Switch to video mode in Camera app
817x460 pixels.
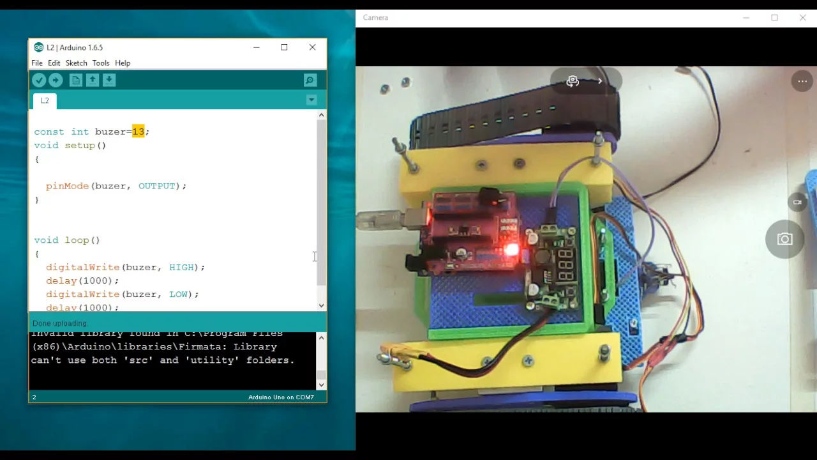pyautogui.click(x=797, y=202)
